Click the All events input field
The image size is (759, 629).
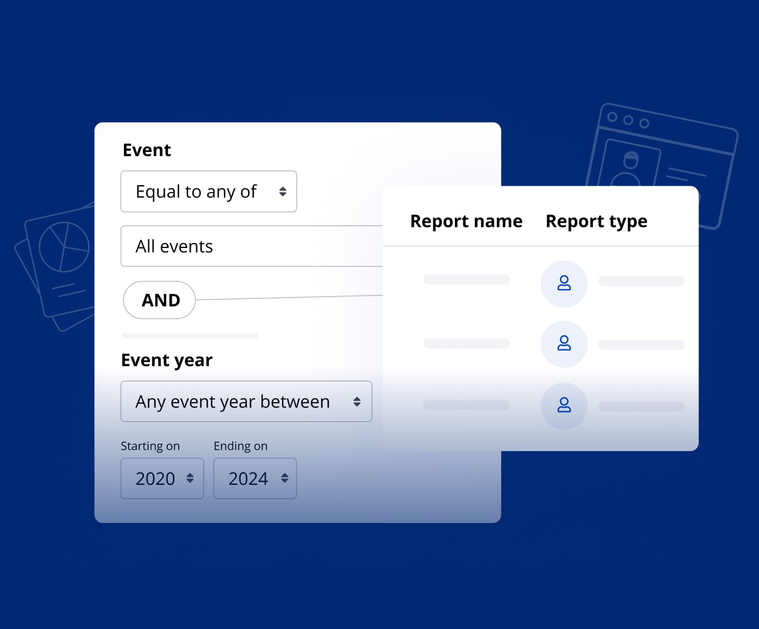[x=252, y=246]
